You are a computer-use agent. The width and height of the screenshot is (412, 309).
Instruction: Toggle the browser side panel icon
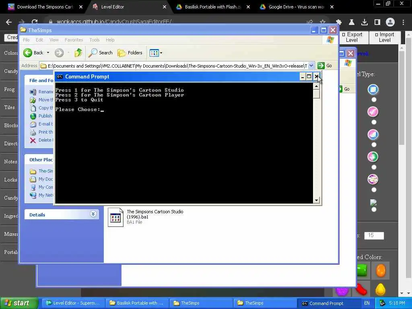377,22
